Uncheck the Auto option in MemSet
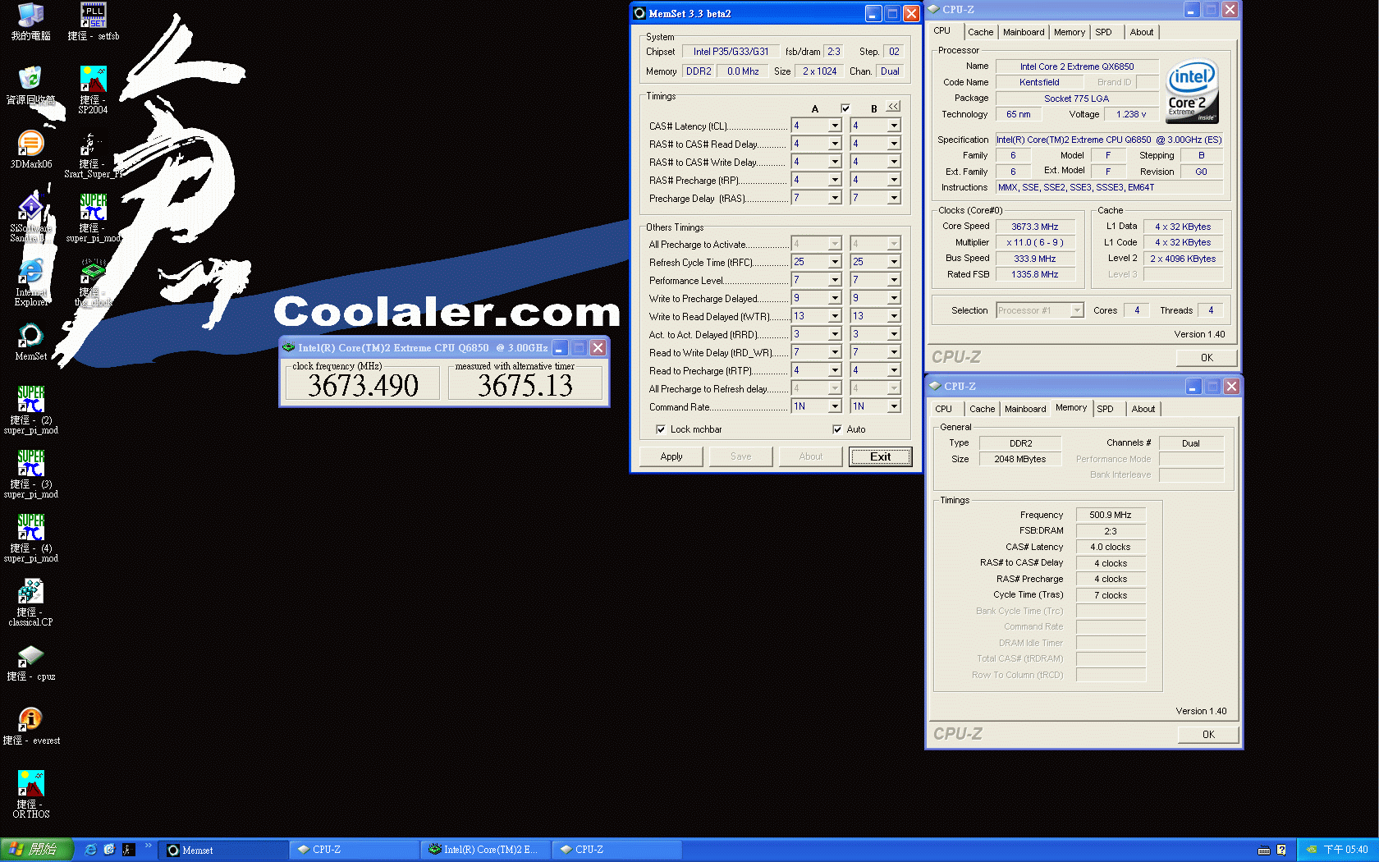The image size is (1379, 862). [x=836, y=429]
